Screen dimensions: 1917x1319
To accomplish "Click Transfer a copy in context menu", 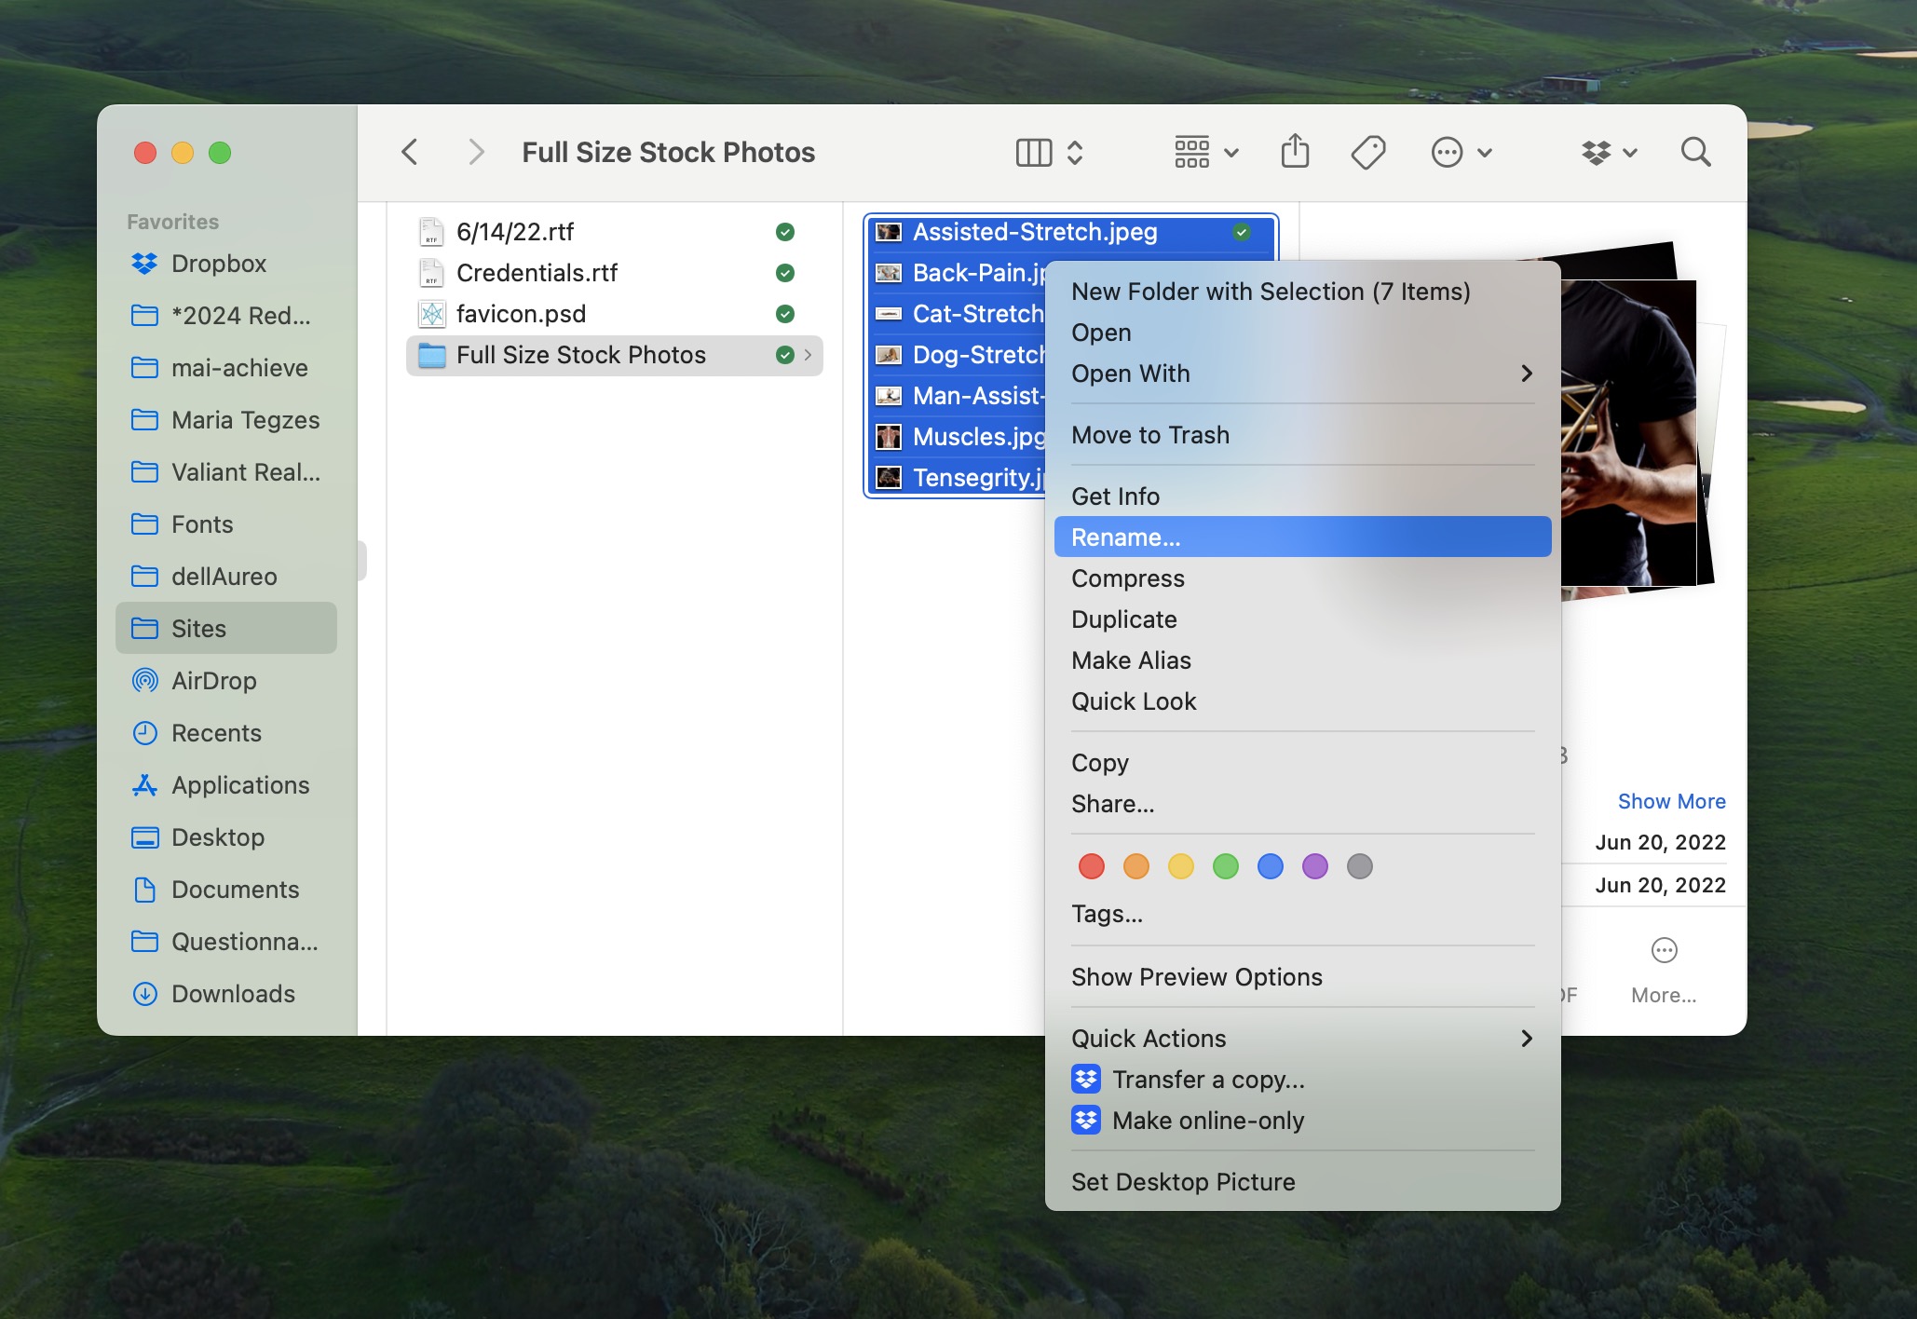I will click(x=1206, y=1079).
